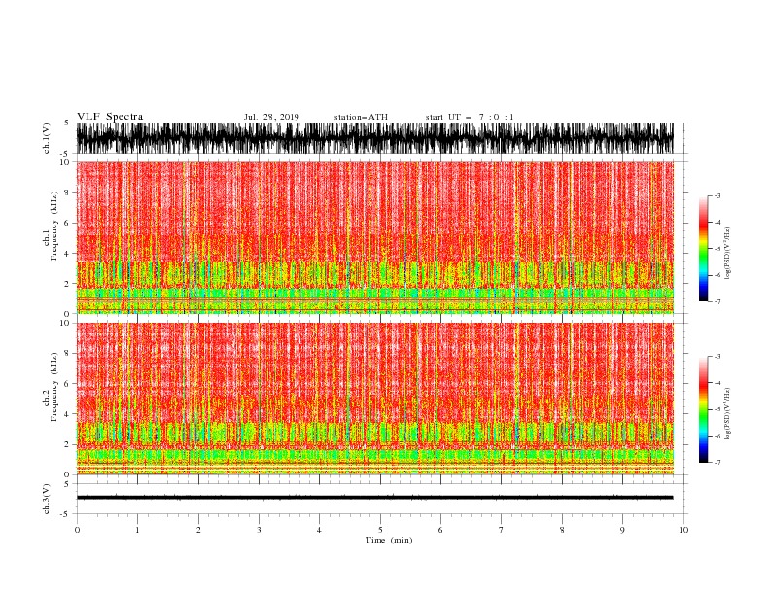Click time axis tick label "0"

pos(77,530)
